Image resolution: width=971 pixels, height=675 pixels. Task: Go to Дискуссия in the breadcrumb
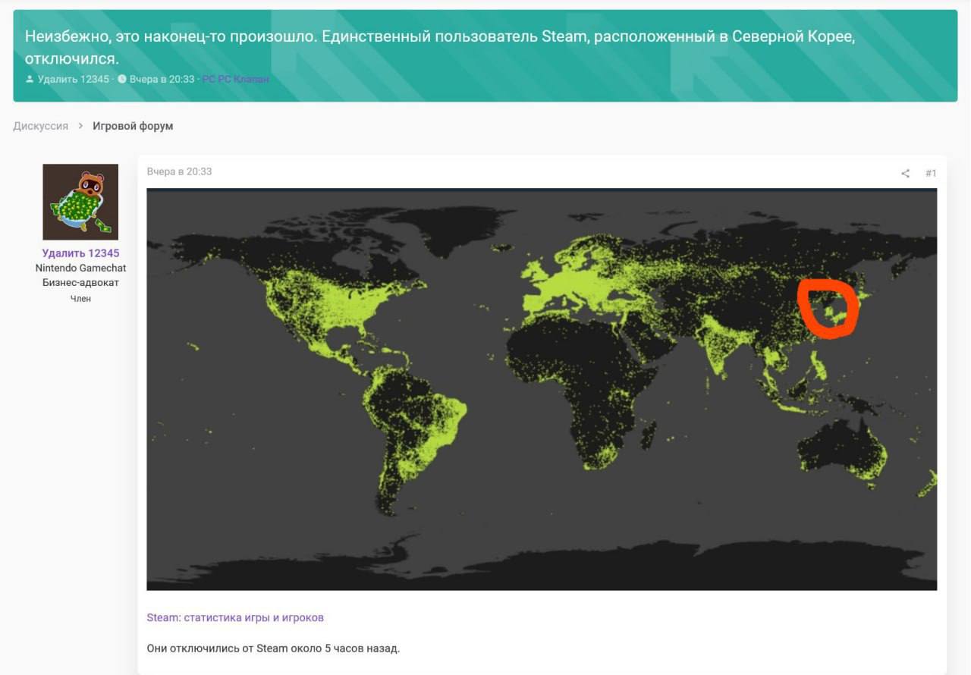click(x=40, y=126)
